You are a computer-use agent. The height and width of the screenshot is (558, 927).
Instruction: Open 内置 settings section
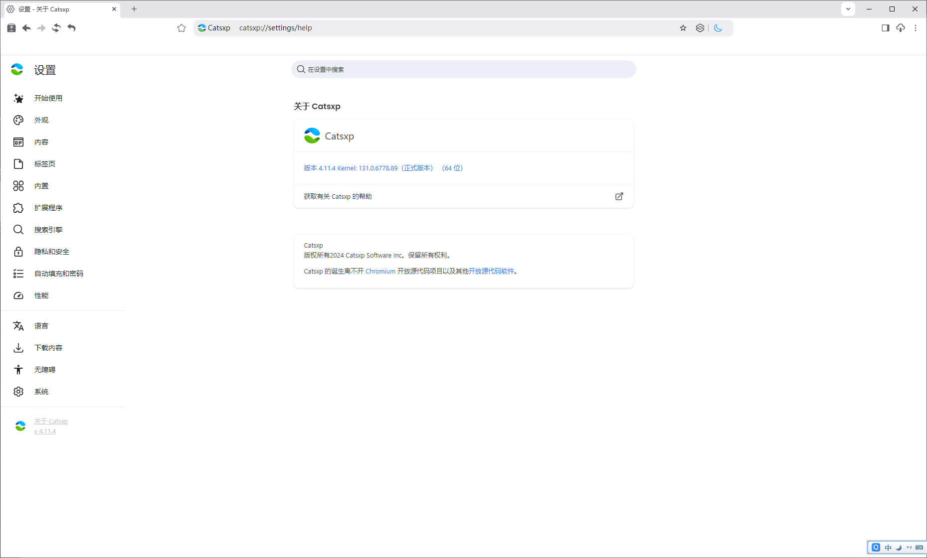(x=41, y=186)
